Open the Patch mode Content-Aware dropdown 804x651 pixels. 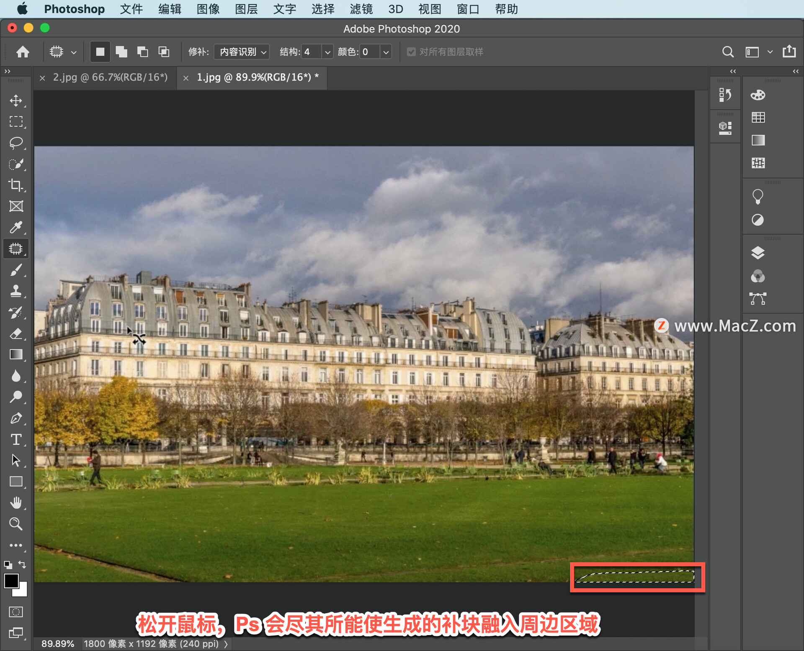point(242,52)
